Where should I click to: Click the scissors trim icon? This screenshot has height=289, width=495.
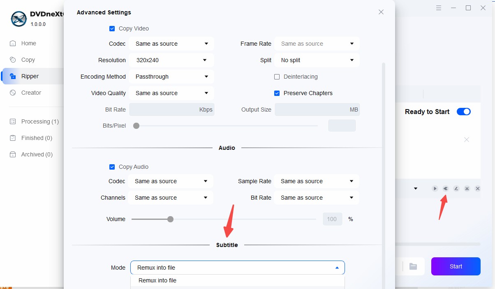[467, 189]
